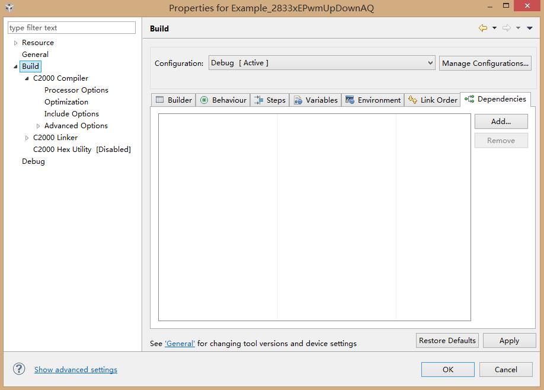Switch to the Environment tab

[x=373, y=100]
